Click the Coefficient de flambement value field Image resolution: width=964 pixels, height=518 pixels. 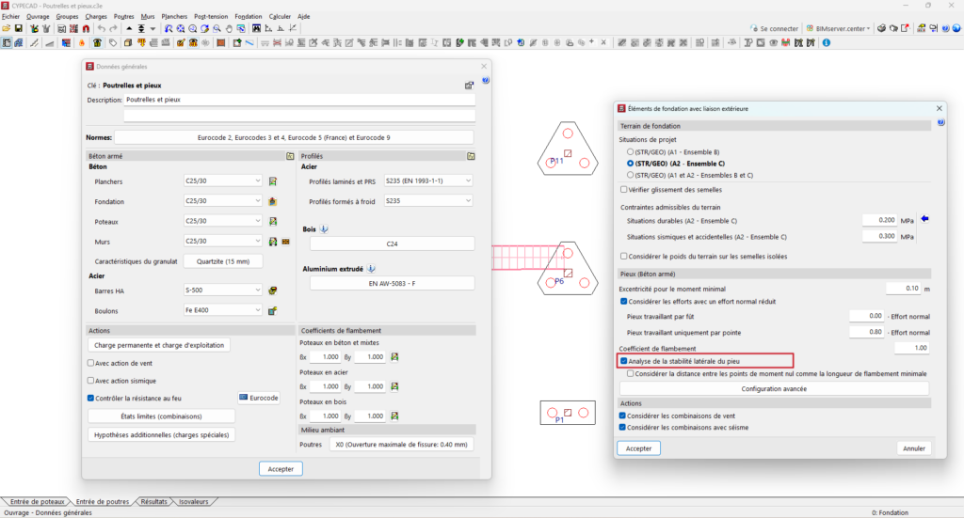pyautogui.click(x=911, y=348)
